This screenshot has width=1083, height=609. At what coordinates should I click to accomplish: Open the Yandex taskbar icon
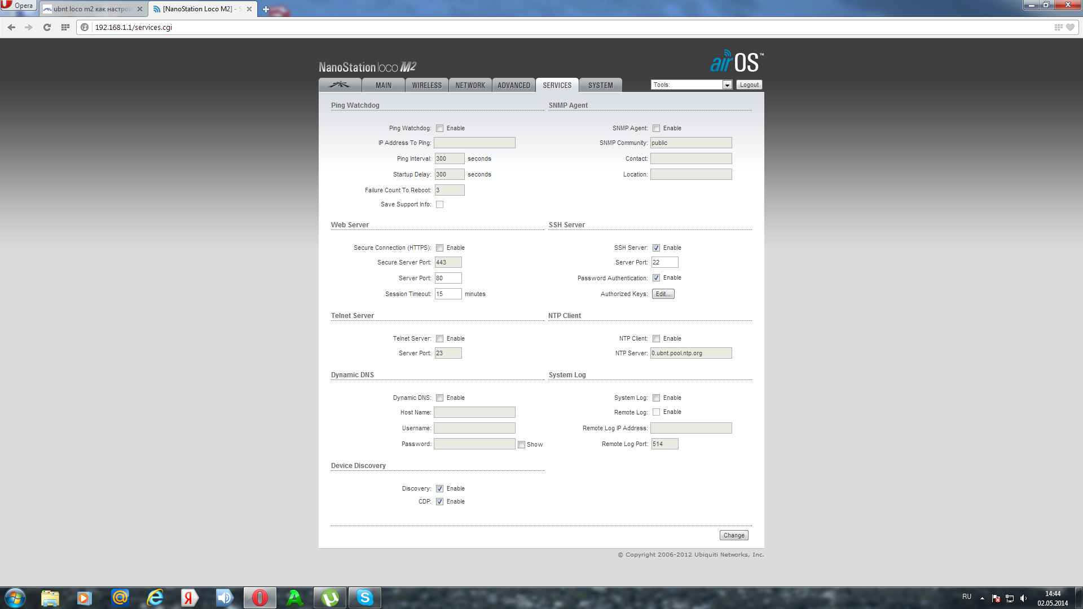point(190,598)
